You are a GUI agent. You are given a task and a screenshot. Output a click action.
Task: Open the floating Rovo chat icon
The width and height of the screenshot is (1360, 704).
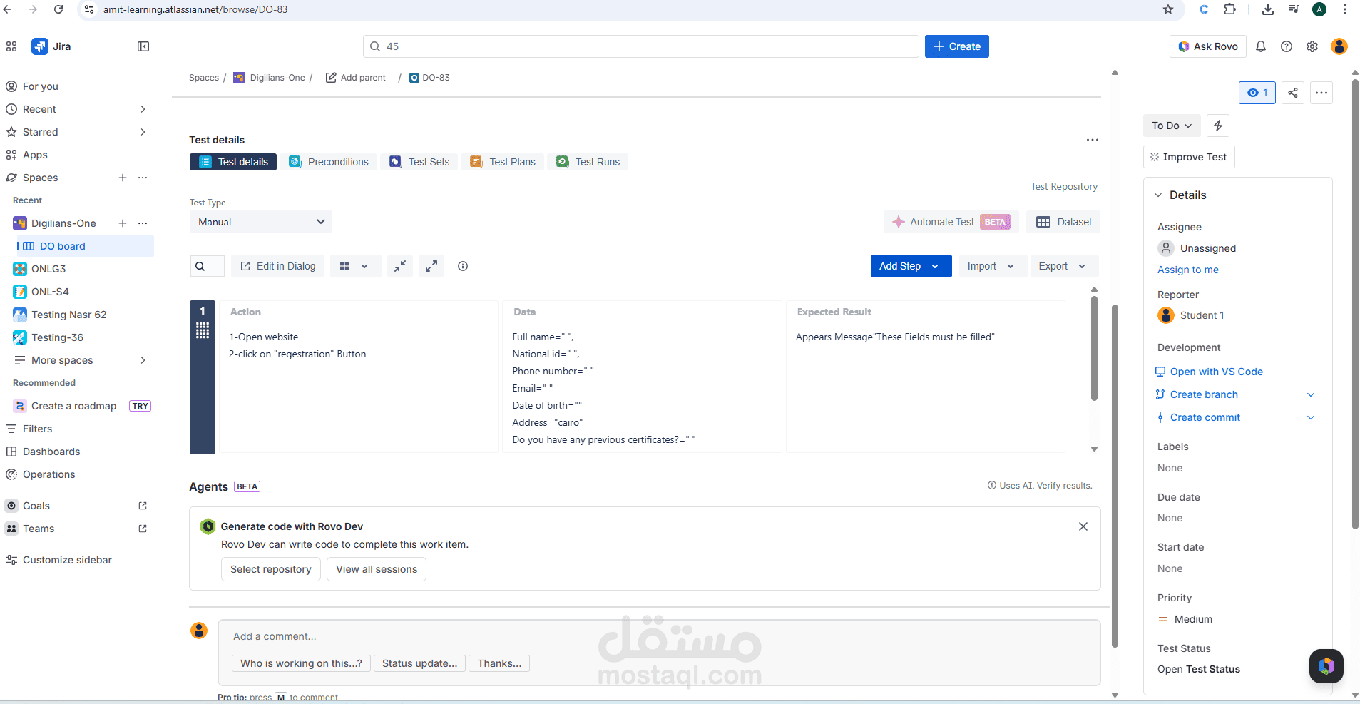click(1326, 666)
